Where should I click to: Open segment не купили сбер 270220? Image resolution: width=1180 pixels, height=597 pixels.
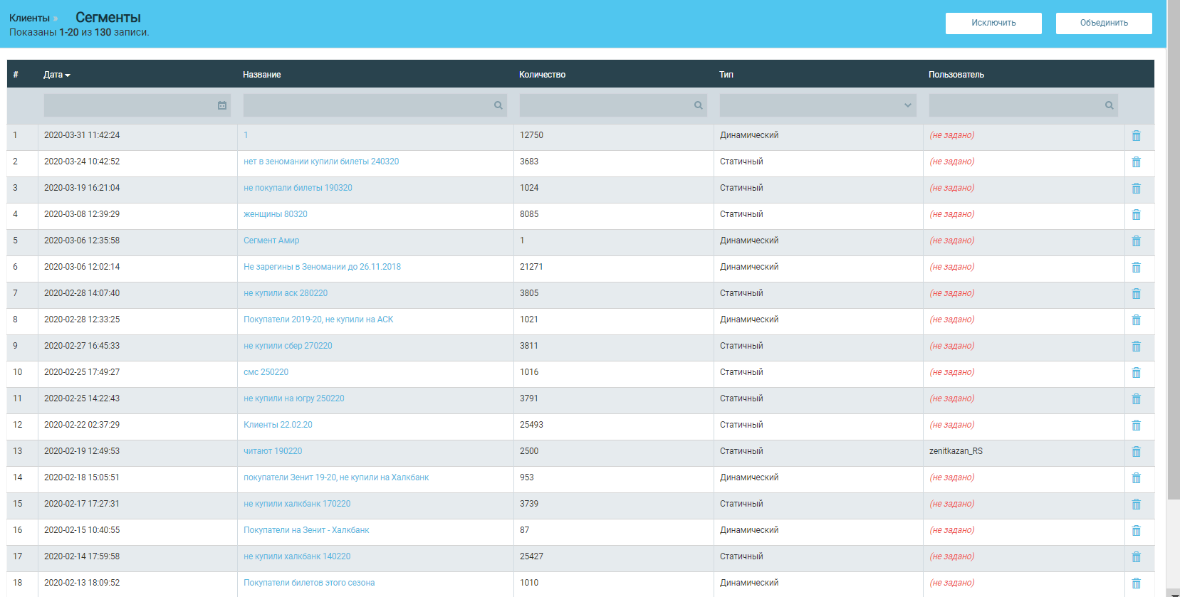(288, 346)
